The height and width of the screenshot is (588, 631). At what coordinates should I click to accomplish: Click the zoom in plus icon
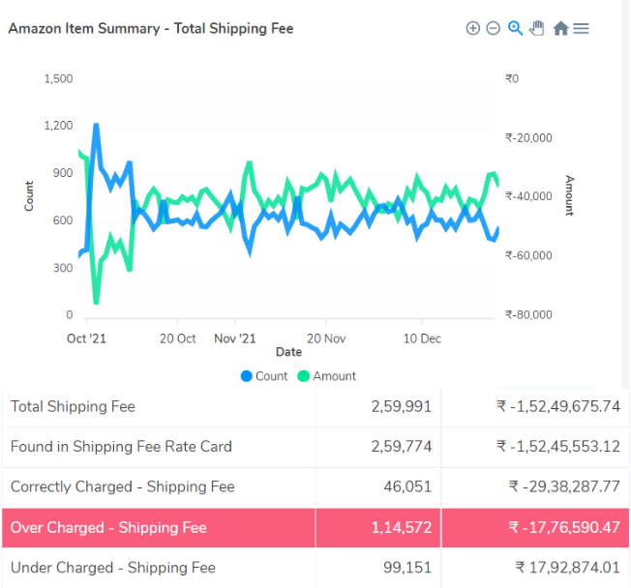(473, 29)
